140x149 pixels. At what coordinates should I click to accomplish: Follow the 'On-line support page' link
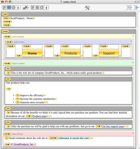[x=113, y=126]
